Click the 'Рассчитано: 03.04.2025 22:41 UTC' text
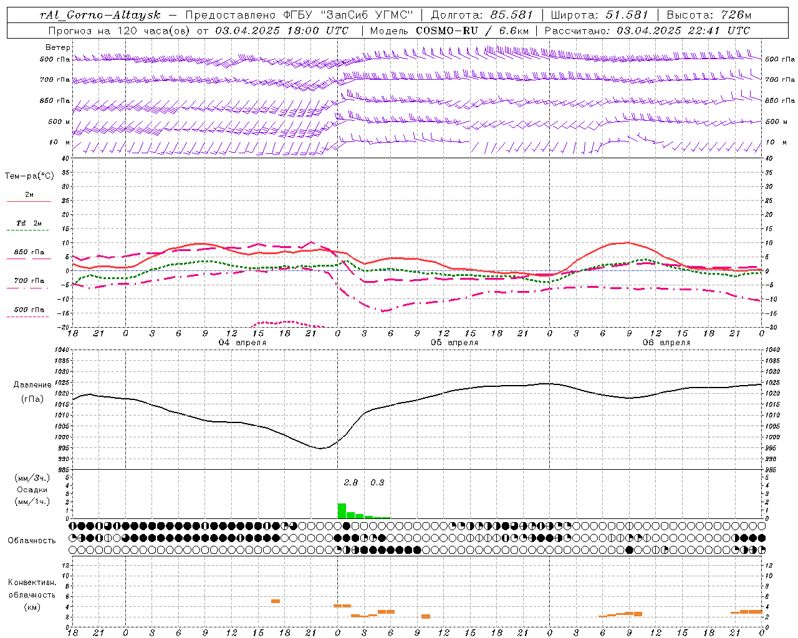The height and width of the screenshot is (638, 798). tap(647, 31)
